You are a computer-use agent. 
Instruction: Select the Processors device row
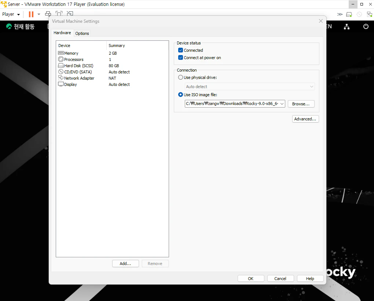coord(112,59)
